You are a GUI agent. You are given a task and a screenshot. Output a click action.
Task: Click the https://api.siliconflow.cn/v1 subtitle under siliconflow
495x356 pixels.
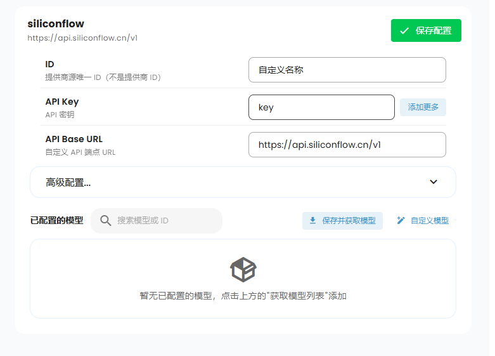pos(82,38)
